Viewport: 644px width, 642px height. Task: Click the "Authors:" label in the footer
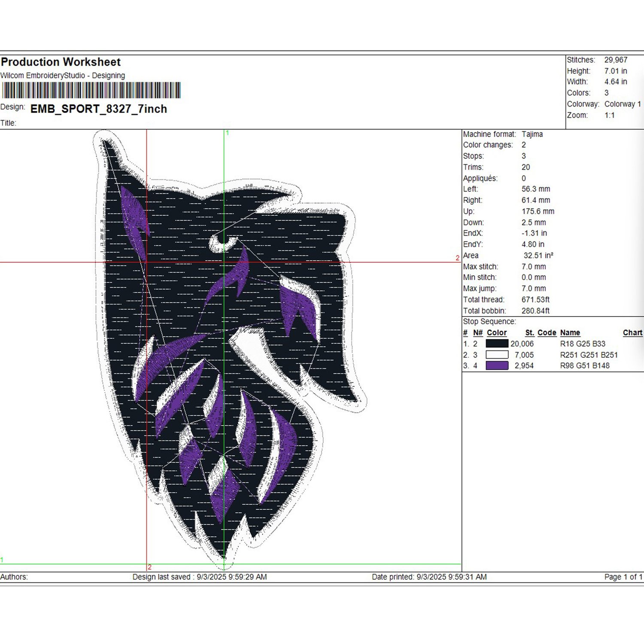pos(14,577)
